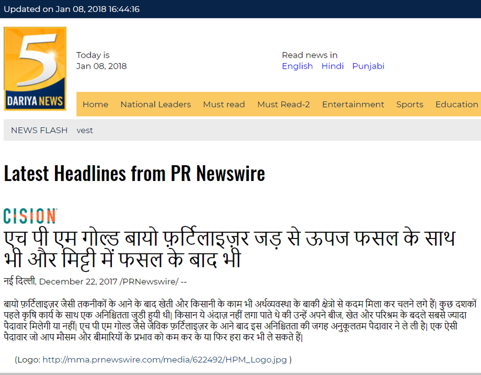Screen dimensions: 481x375
Task: Open the Sports section
Action: [409, 104]
